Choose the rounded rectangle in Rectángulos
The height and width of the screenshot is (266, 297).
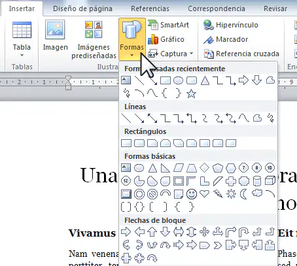[139, 143]
